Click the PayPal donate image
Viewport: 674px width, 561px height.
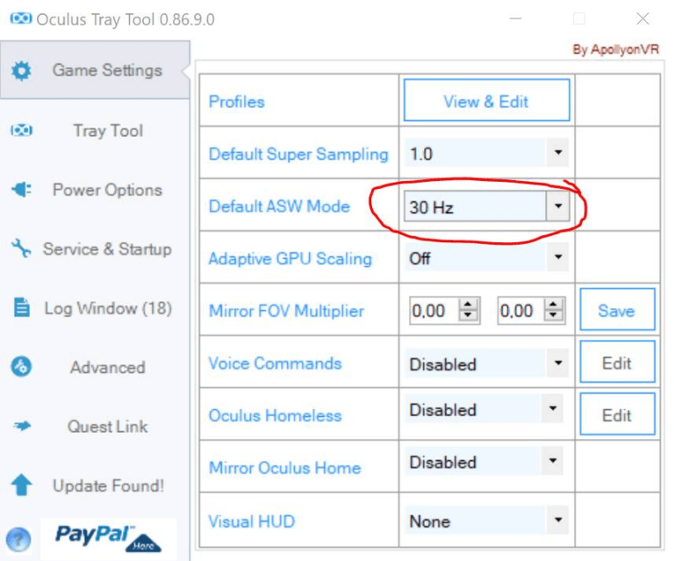click(107, 538)
